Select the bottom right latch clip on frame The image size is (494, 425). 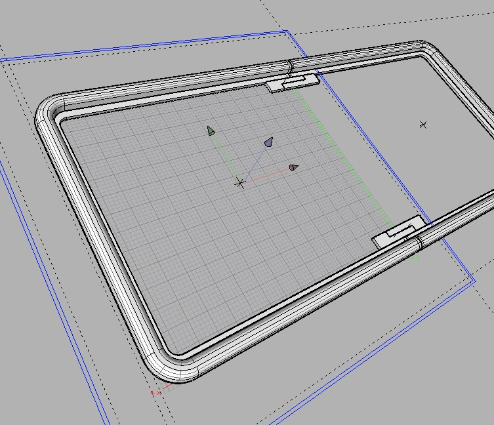pos(399,233)
